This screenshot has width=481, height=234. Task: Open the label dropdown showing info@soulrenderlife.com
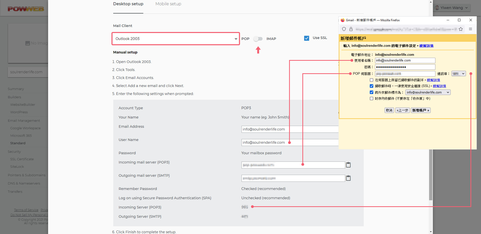point(428,92)
